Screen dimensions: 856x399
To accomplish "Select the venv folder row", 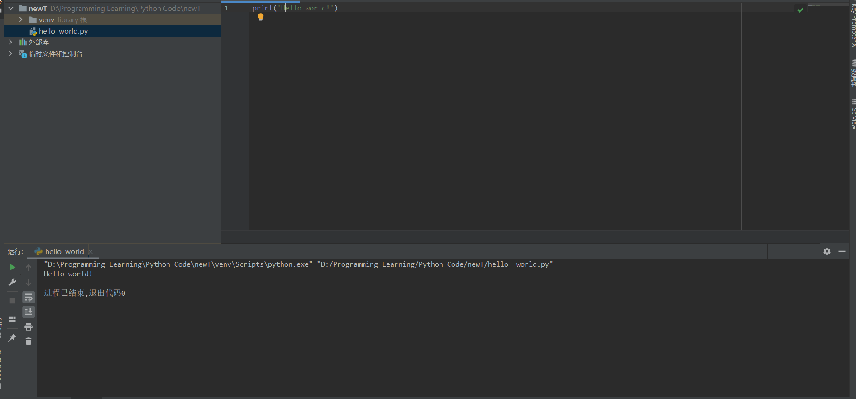I will point(112,19).
